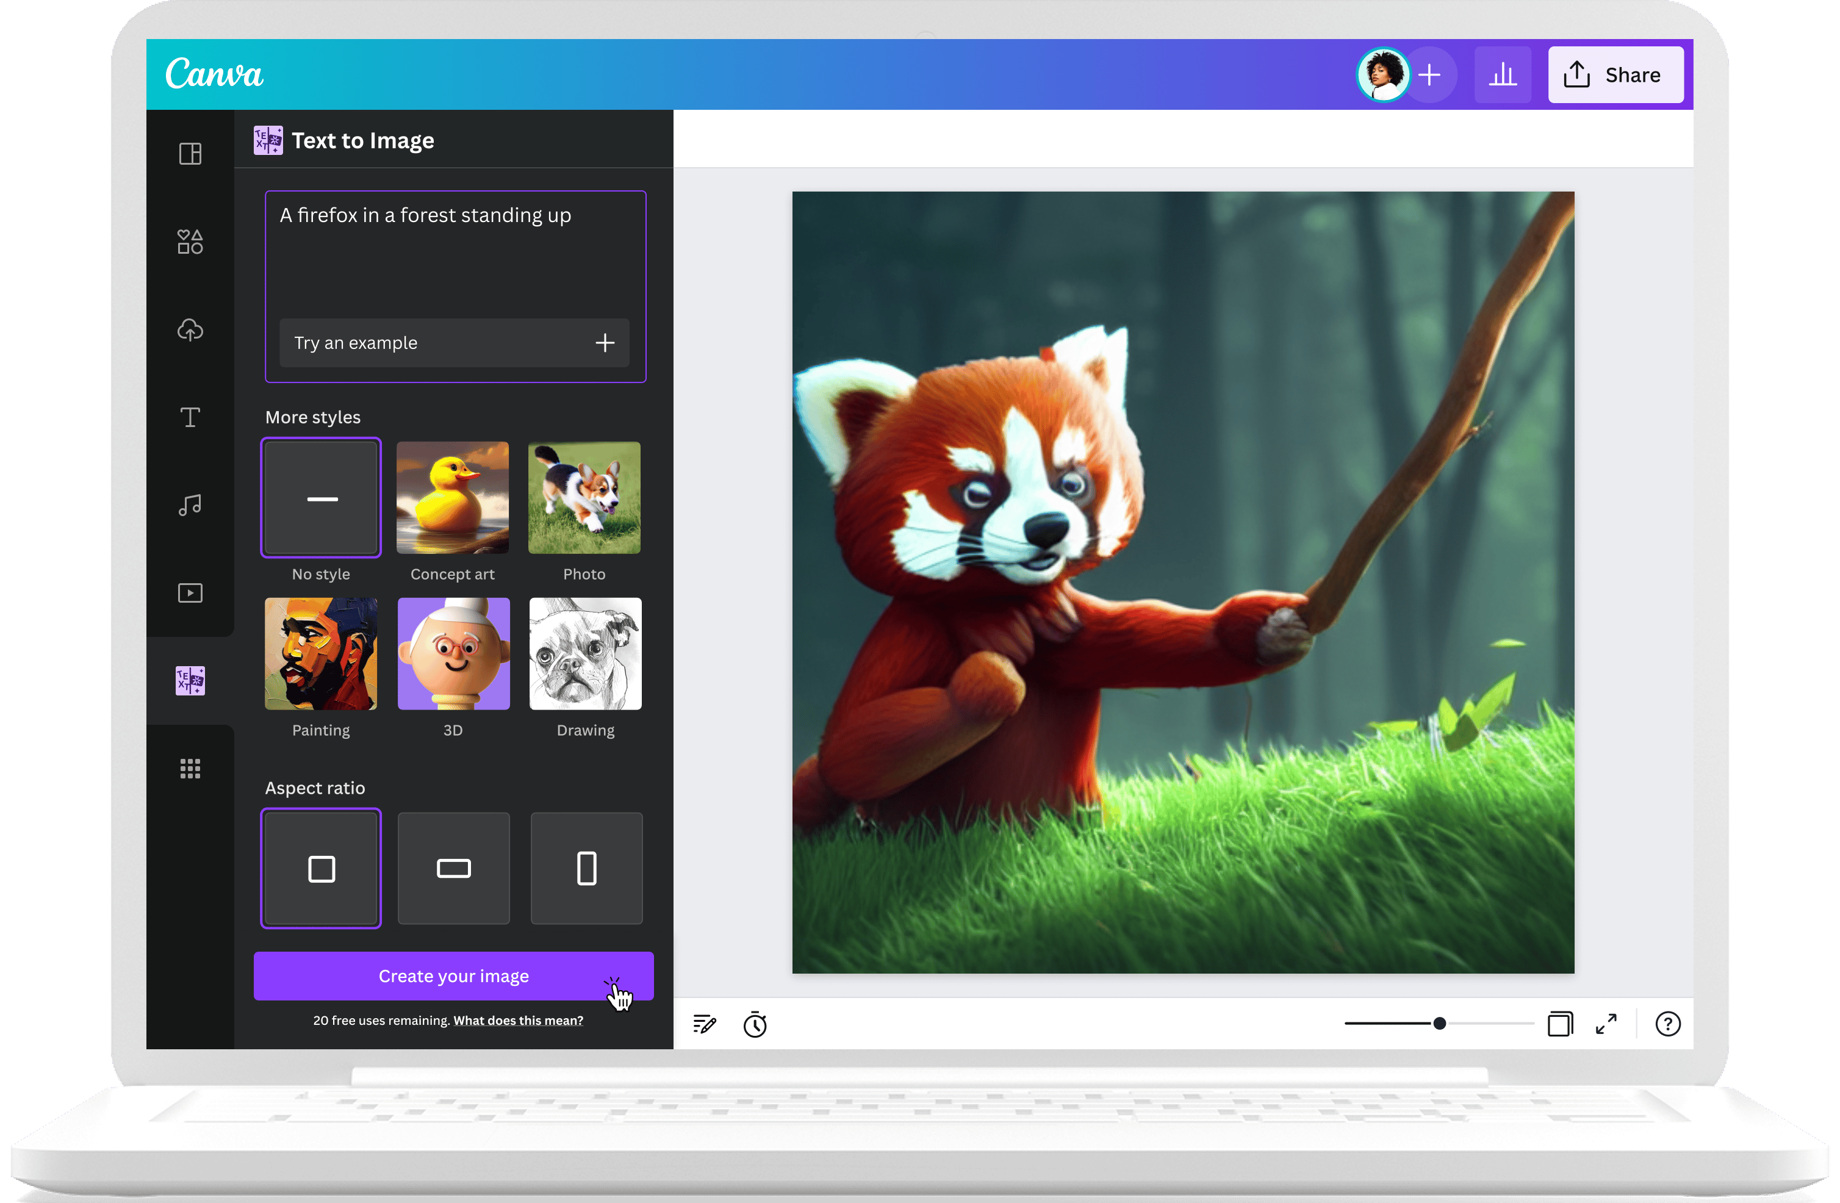Click the grid/more apps icon

point(189,768)
